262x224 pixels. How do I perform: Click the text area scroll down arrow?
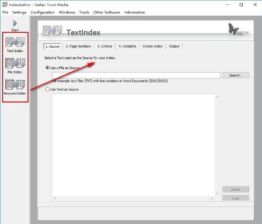click(x=217, y=193)
